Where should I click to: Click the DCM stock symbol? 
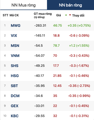(x=15, y=96)
